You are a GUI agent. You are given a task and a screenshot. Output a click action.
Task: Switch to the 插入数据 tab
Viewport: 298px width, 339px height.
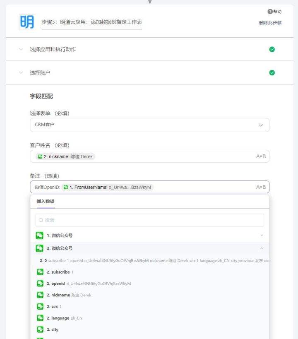[x=46, y=202]
